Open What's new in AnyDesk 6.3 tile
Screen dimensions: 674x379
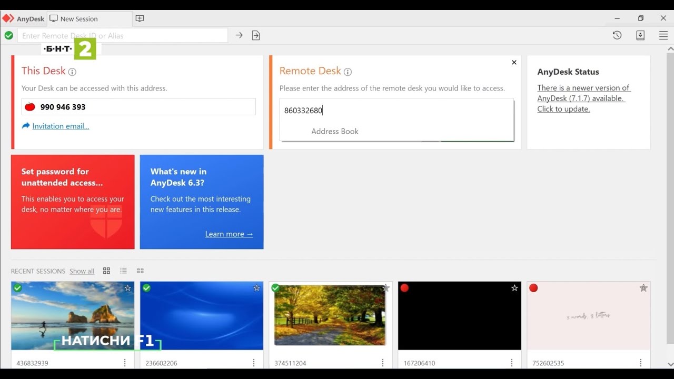202,202
